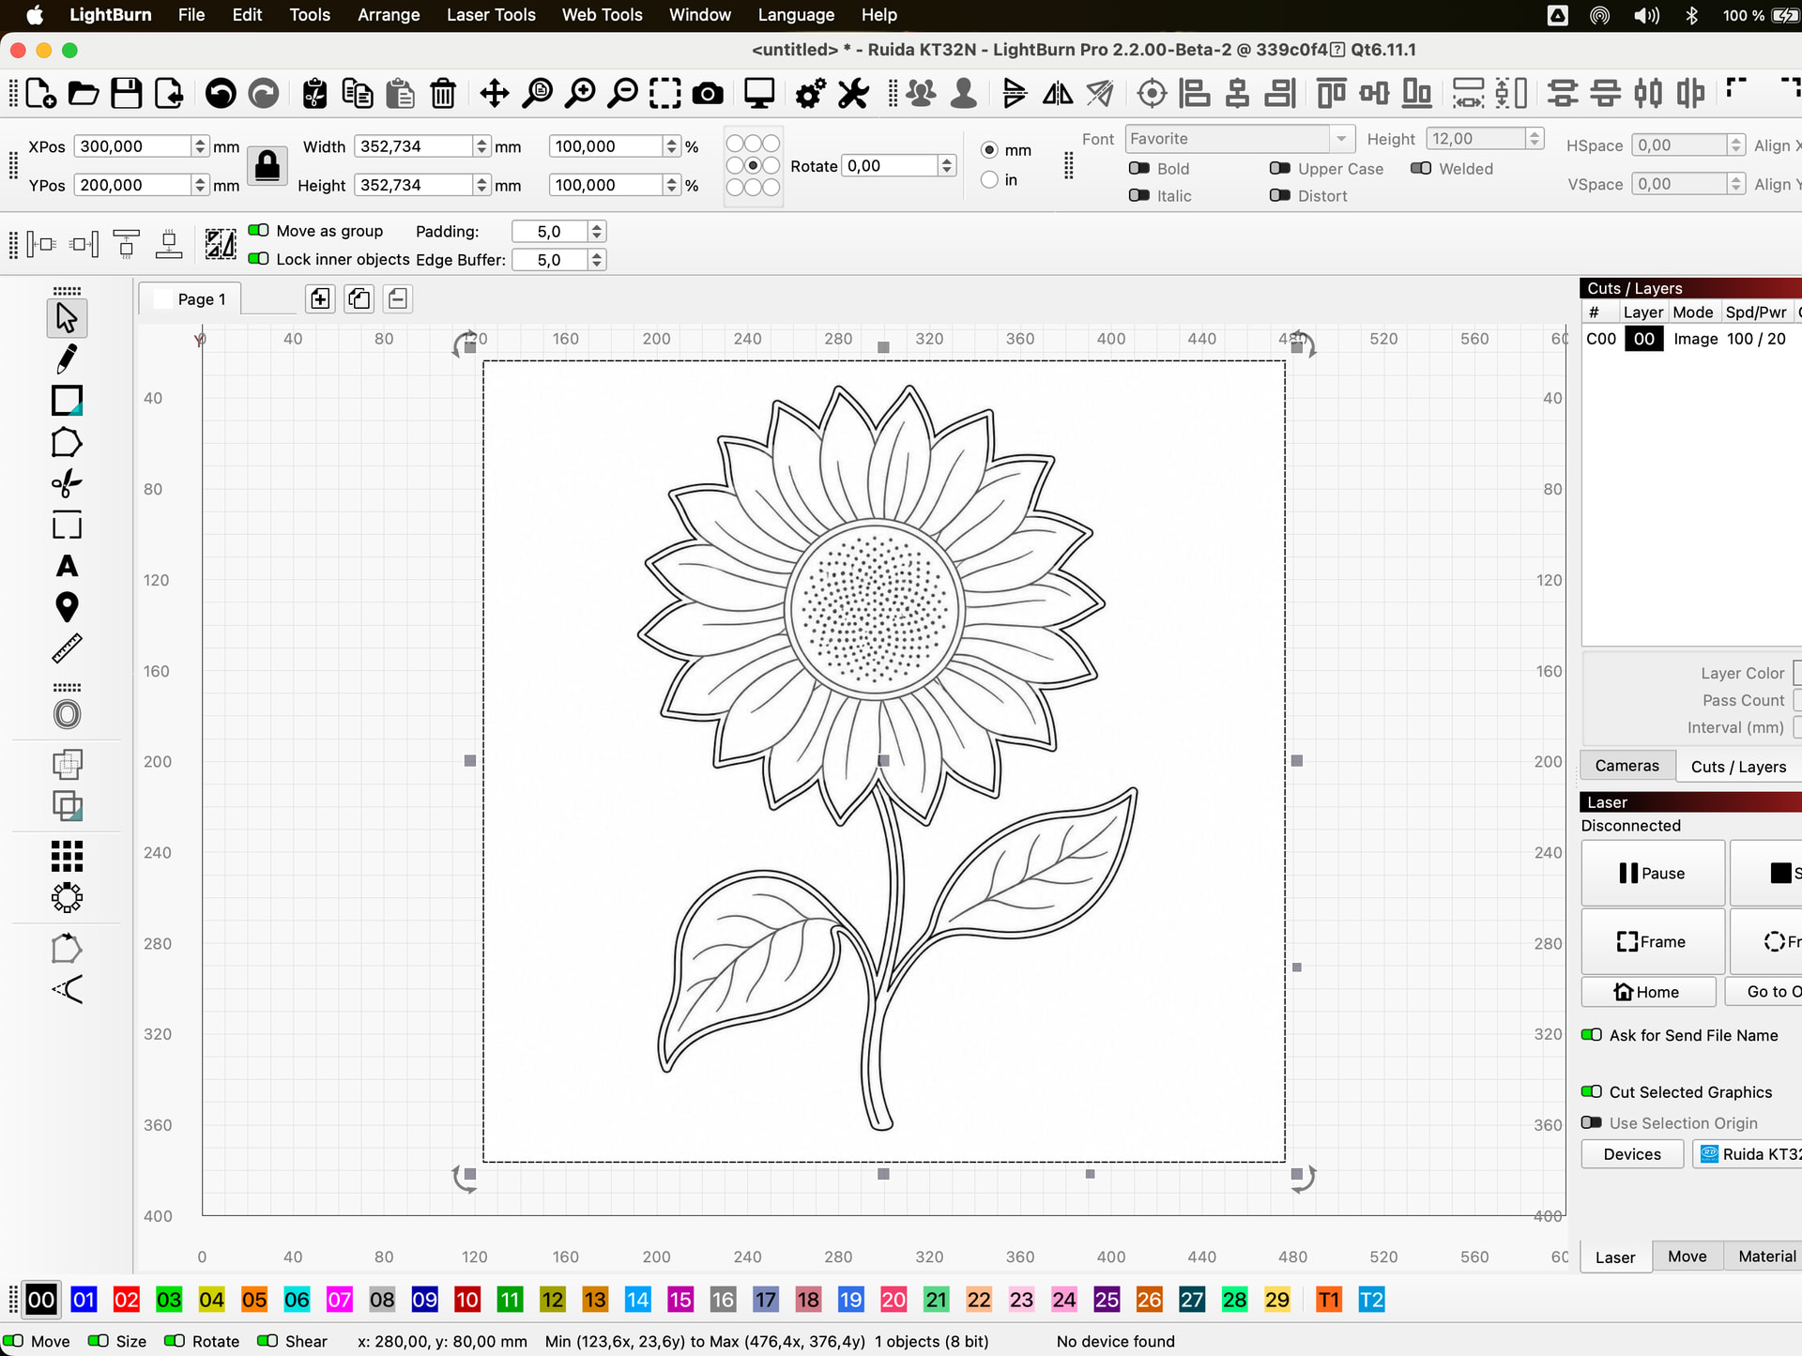Click Rotate field stepper arrows
1802x1356 pixels.
tap(946, 165)
